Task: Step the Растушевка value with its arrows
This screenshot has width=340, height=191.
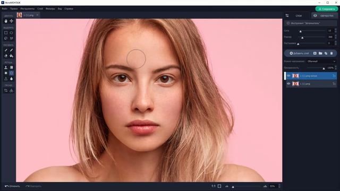Action: click(x=336, y=43)
